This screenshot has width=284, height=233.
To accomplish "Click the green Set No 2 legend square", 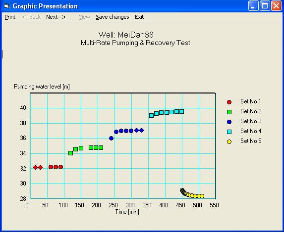I will [229, 112].
